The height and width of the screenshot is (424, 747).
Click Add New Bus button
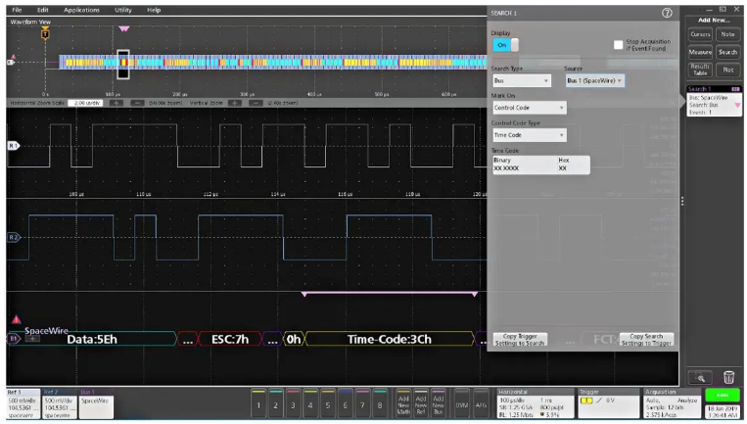pos(438,403)
